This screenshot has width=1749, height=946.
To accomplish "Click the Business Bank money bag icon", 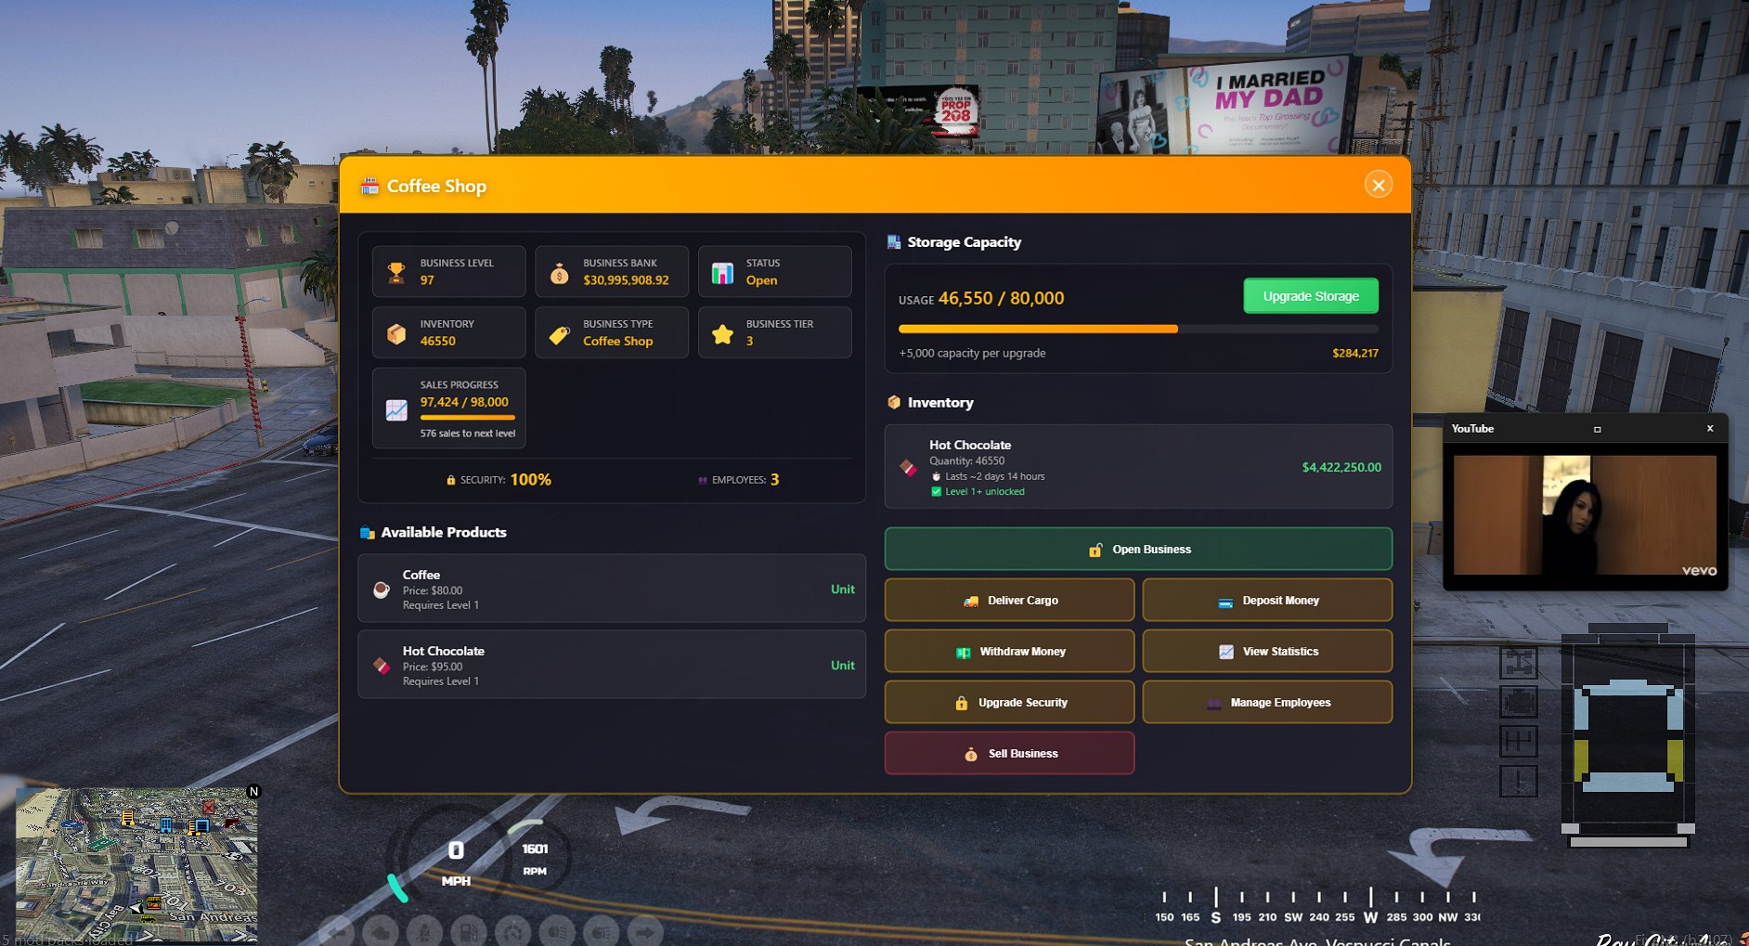I will [x=559, y=272].
